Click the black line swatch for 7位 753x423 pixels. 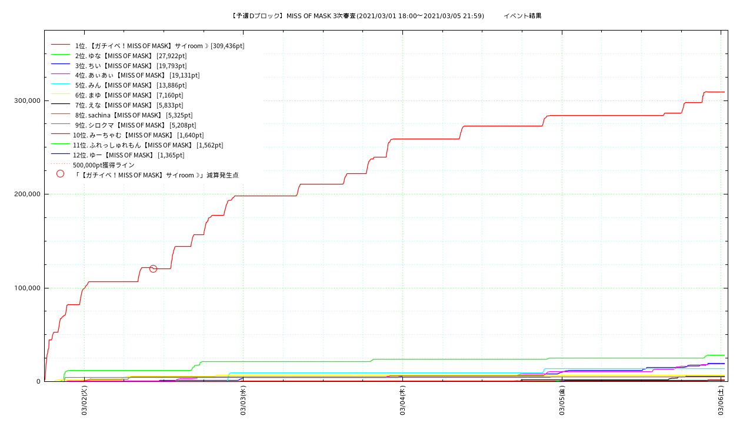(x=61, y=104)
